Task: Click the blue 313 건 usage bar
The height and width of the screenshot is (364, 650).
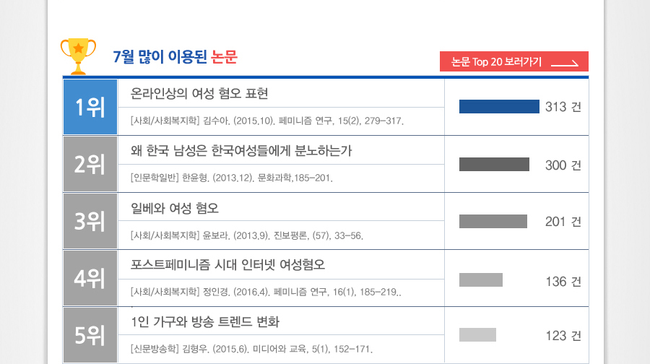Action: point(499,107)
